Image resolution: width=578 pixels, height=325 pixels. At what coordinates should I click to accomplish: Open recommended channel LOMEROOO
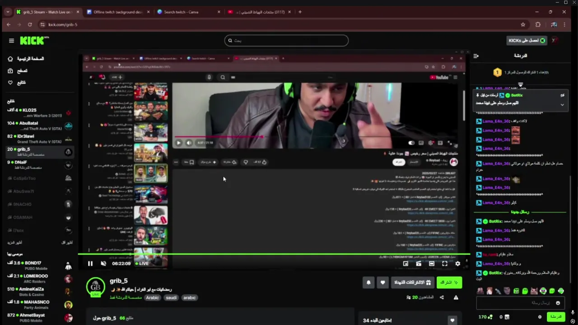[39, 279]
